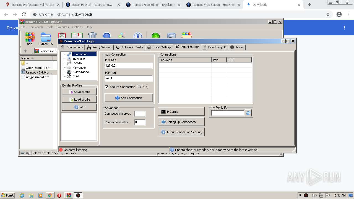354x199 pixels.
Task: Click the Connection Interval field
Action: (x=140, y=114)
